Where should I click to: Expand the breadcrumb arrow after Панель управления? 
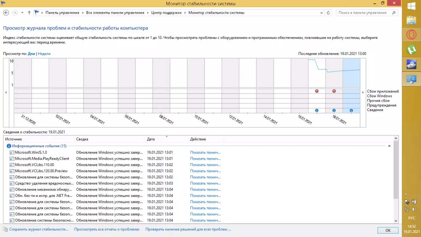click(83, 13)
